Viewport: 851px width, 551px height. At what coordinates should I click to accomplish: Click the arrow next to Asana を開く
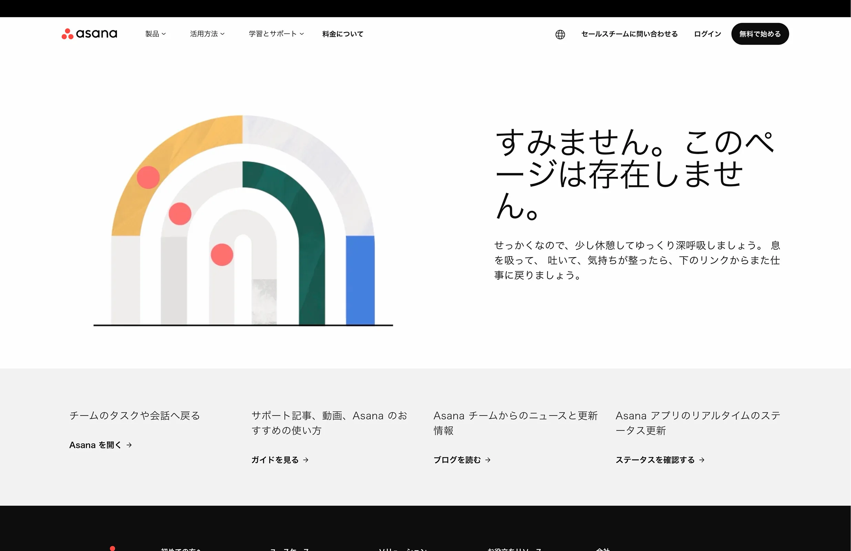(x=129, y=445)
